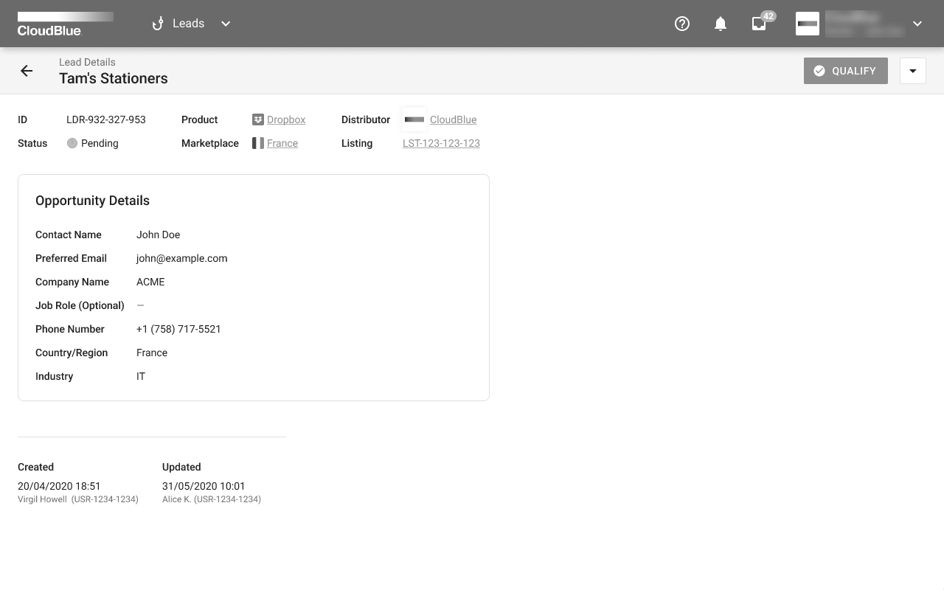The width and height of the screenshot is (944, 590).
Task: Open the France marketplace link
Action: tap(282, 143)
